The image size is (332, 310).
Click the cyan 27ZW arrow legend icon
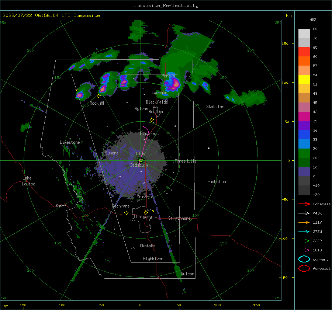point(304,232)
